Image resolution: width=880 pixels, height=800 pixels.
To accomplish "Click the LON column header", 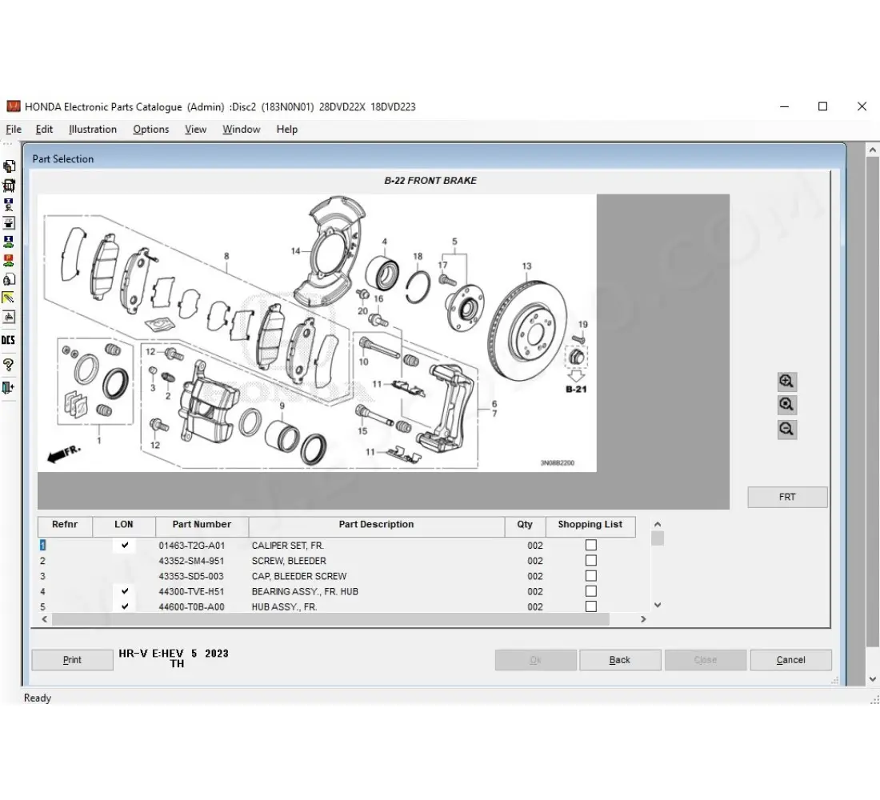I will 124,526.
